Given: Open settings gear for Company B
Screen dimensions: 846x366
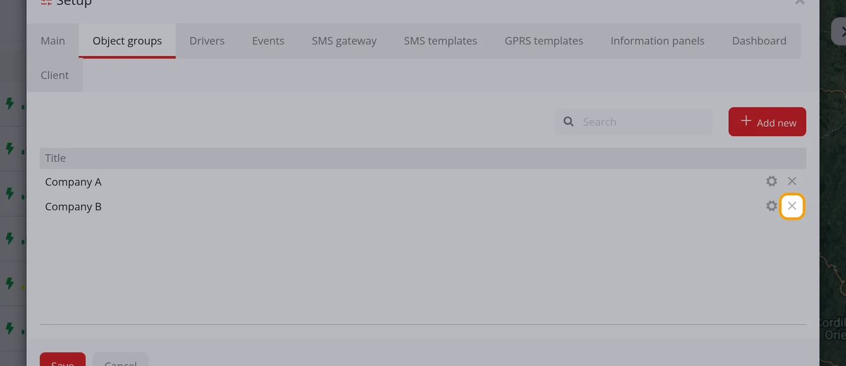Looking at the screenshot, I should tap(772, 206).
